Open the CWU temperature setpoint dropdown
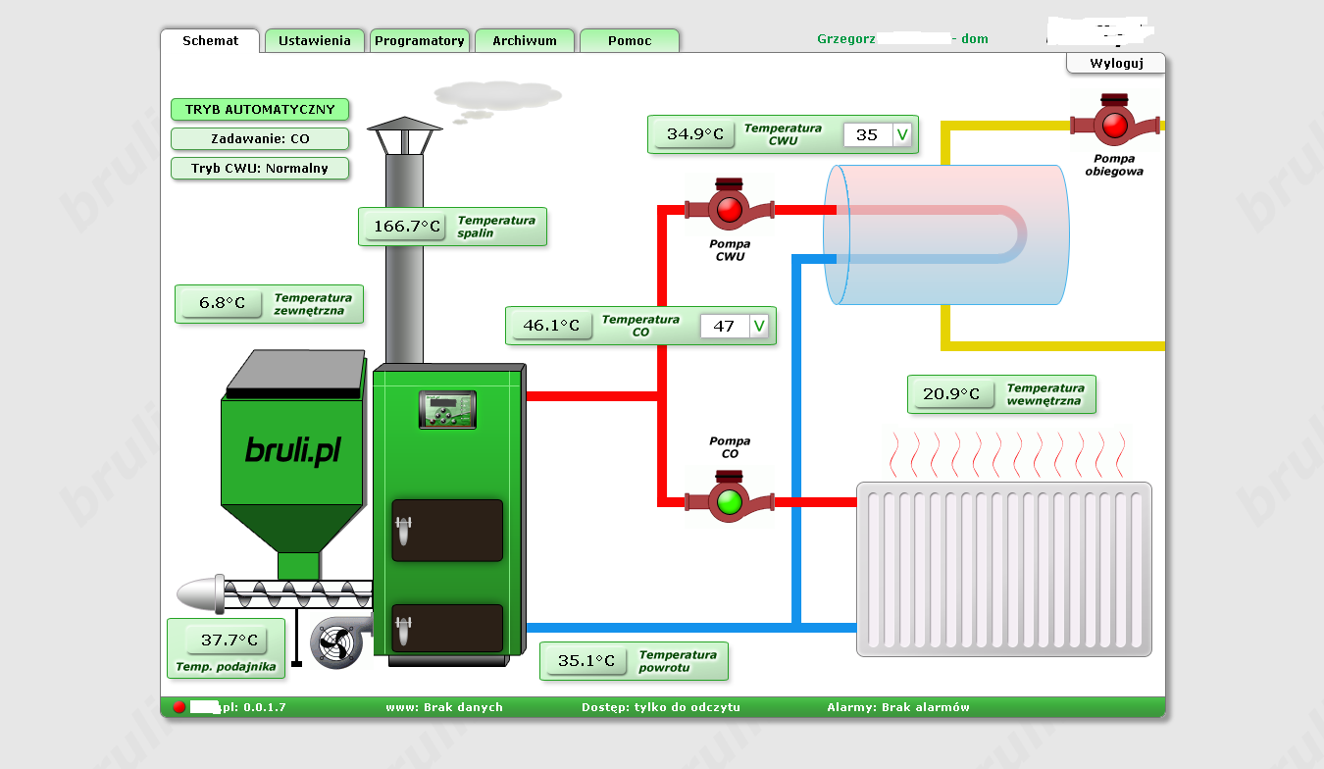The height and width of the screenshot is (769, 1324). (902, 134)
